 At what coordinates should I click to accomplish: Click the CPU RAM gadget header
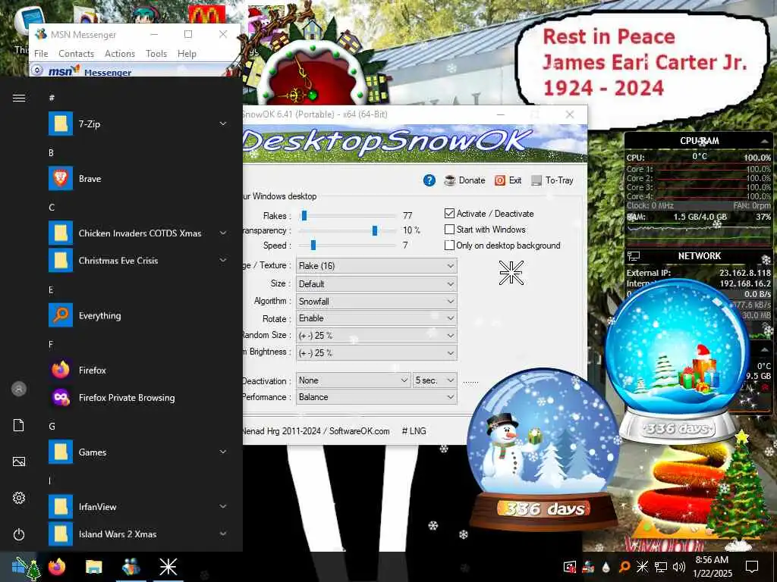point(699,141)
